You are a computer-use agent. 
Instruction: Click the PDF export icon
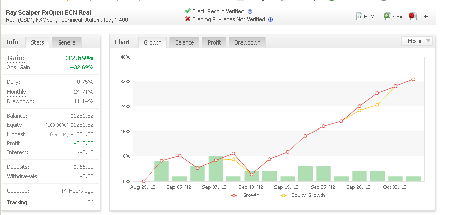point(412,16)
